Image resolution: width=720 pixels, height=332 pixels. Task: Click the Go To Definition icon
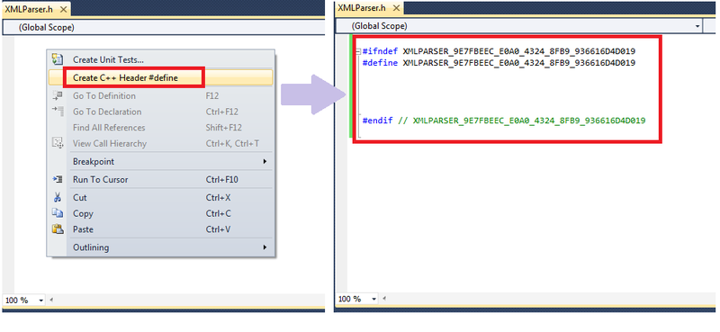[x=58, y=95]
